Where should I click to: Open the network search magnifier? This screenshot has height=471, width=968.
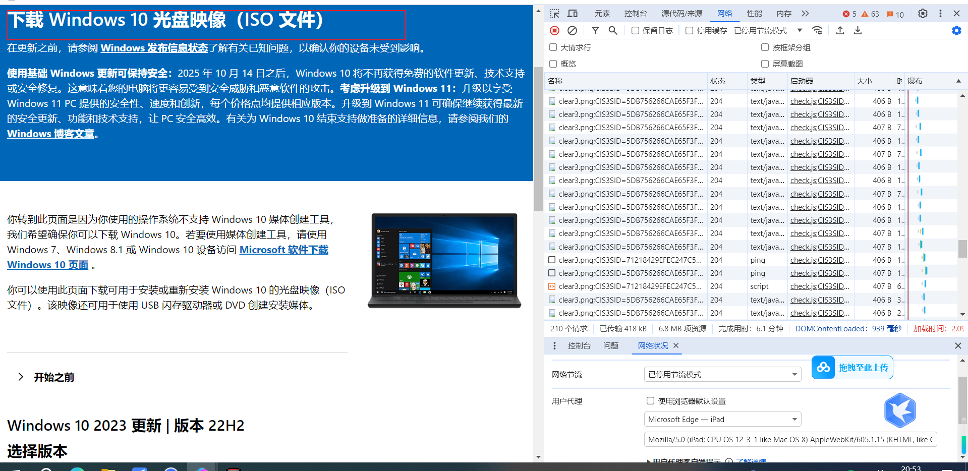(x=613, y=31)
